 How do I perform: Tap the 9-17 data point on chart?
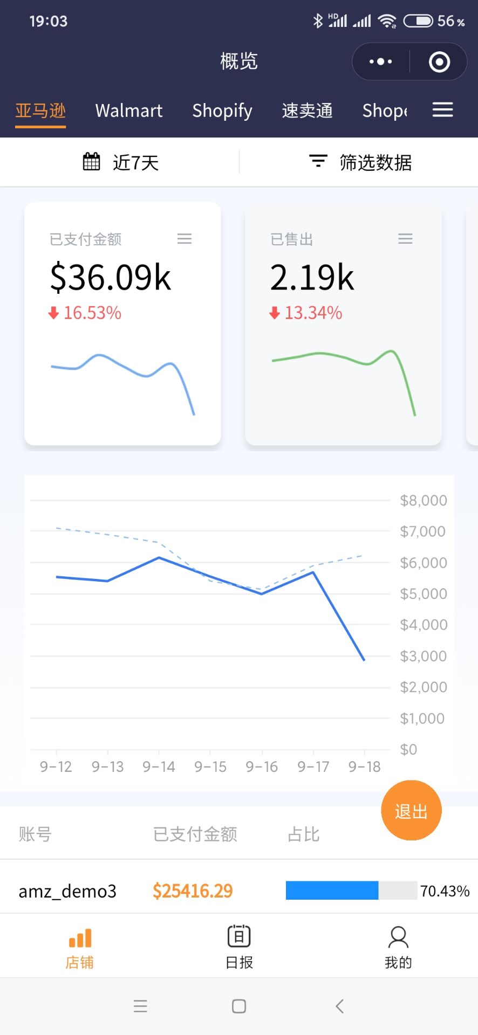pyautogui.click(x=313, y=572)
